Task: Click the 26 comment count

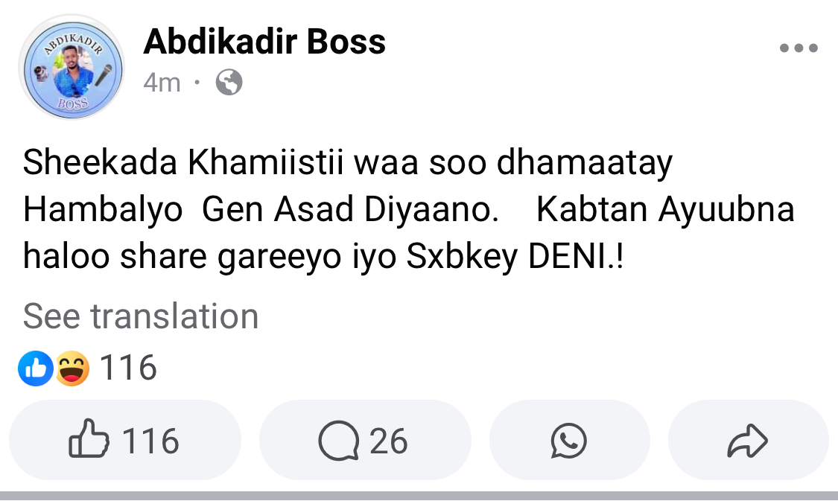Action: pyautogui.click(x=388, y=441)
